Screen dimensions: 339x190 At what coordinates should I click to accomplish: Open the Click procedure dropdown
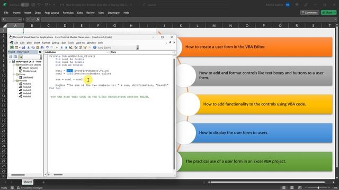[x=173, y=52]
